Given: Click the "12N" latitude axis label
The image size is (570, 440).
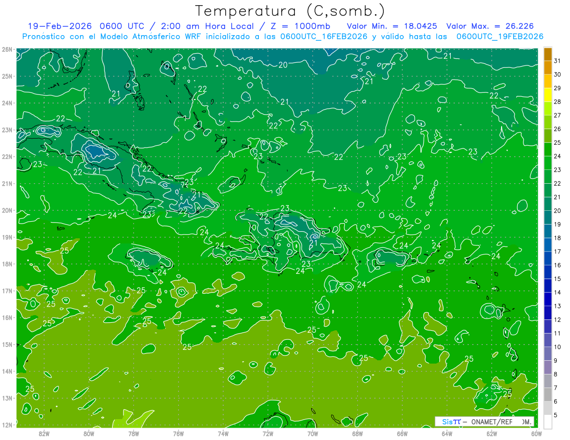Looking at the screenshot, I should pos(7,425).
